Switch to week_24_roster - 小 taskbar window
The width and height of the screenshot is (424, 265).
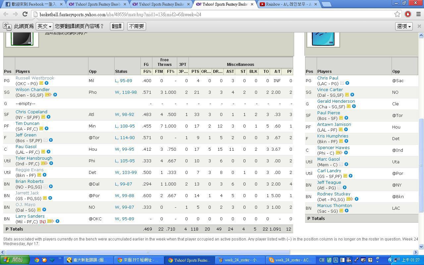tap(240, 260)
